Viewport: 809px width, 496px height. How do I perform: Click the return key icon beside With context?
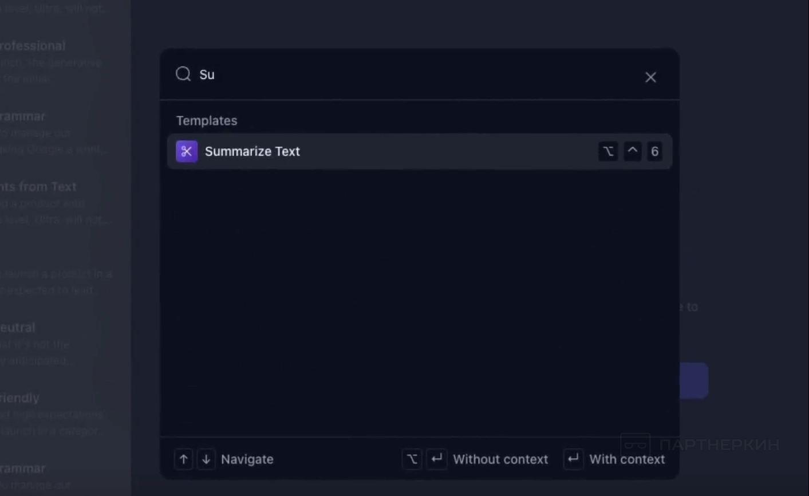coord(573,459)
